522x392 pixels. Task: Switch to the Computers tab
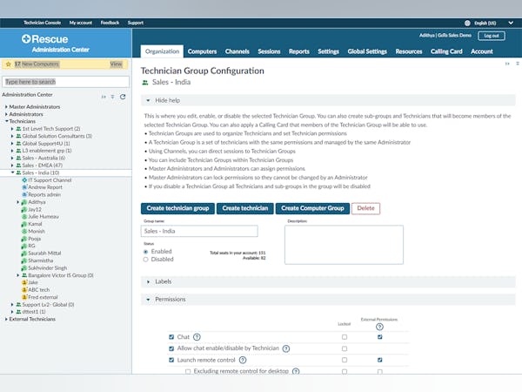202,51
